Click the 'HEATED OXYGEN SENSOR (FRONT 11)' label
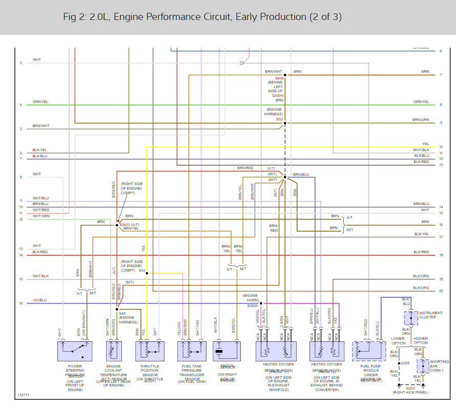The width and height of the screenshot is (456, 408). coord(278,368)
